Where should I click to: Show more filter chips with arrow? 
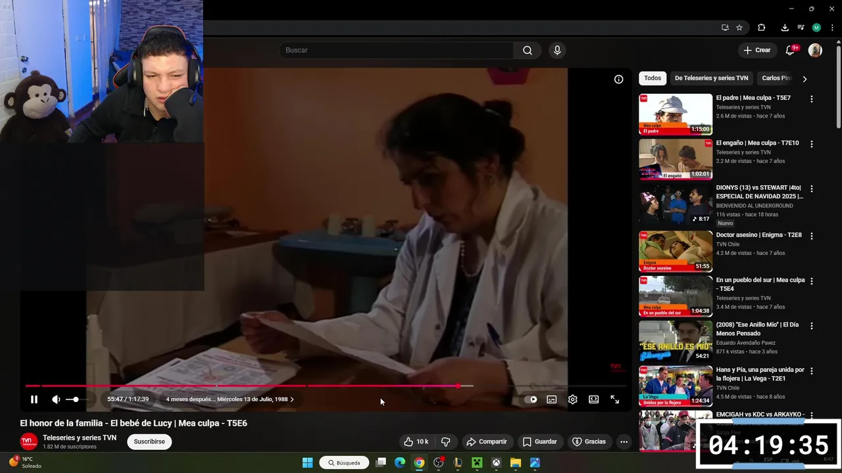pyautogui.click(x=805, y=79)
